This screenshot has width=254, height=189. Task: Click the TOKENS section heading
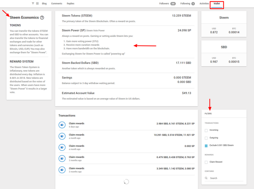point(15,25)
